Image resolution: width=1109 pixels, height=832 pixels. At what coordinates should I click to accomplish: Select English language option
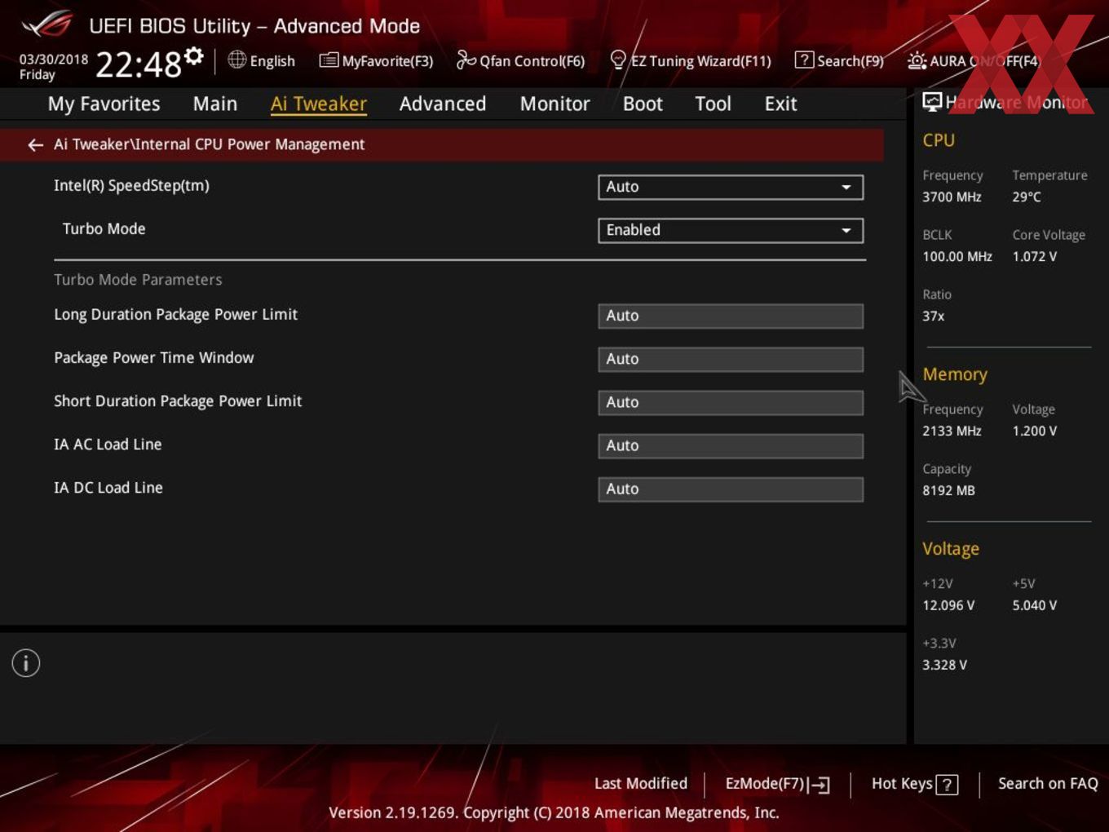click(272, 61)
